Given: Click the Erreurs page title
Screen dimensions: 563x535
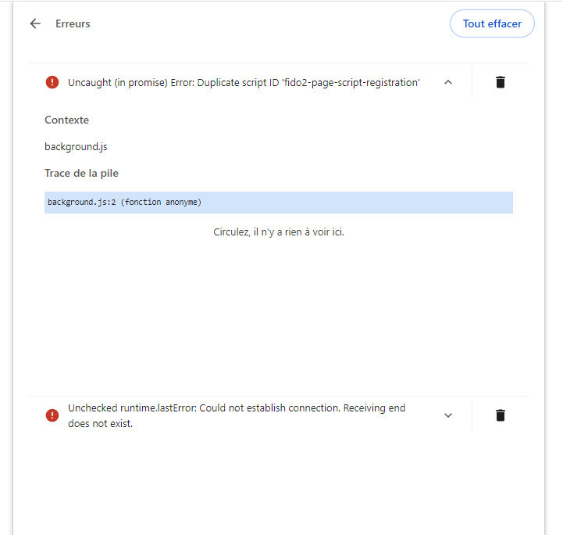Looking at the screenshot, I should [73, 23].
